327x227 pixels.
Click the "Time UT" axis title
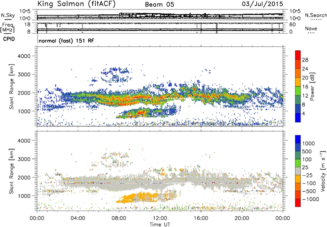click(160, 225)
